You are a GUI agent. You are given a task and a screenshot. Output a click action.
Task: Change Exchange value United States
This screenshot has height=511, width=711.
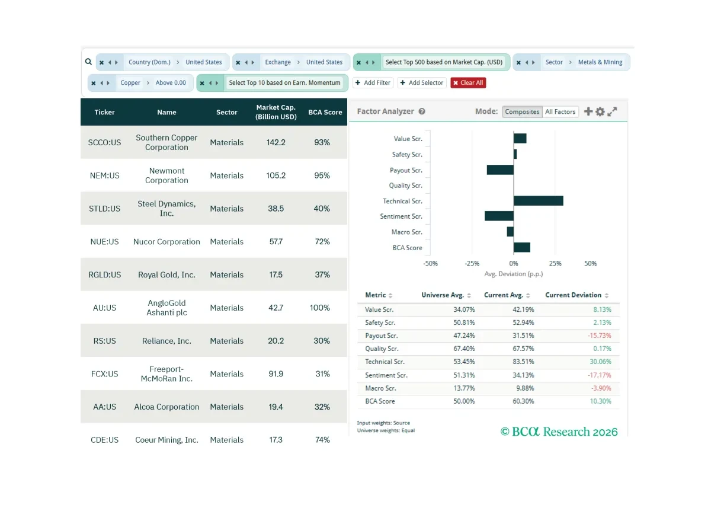[x=324, y=62]
